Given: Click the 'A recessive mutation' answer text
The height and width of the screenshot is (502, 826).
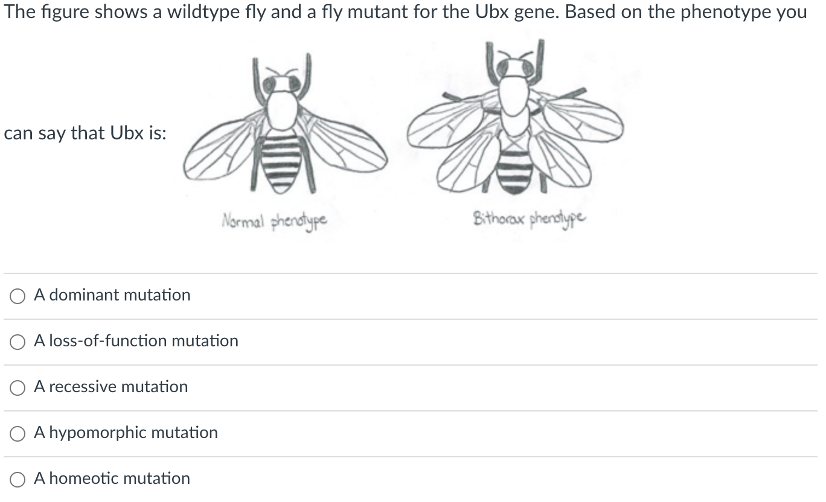Looking at the screenshot, I should [x=110, y=387].
